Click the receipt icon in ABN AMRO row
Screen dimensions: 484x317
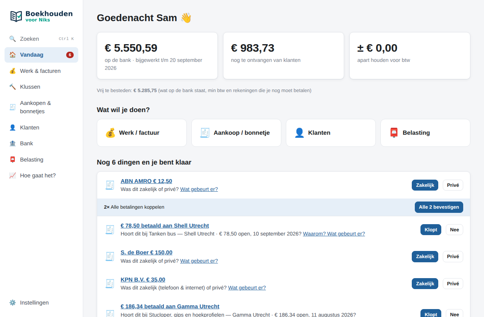[110, 185]
